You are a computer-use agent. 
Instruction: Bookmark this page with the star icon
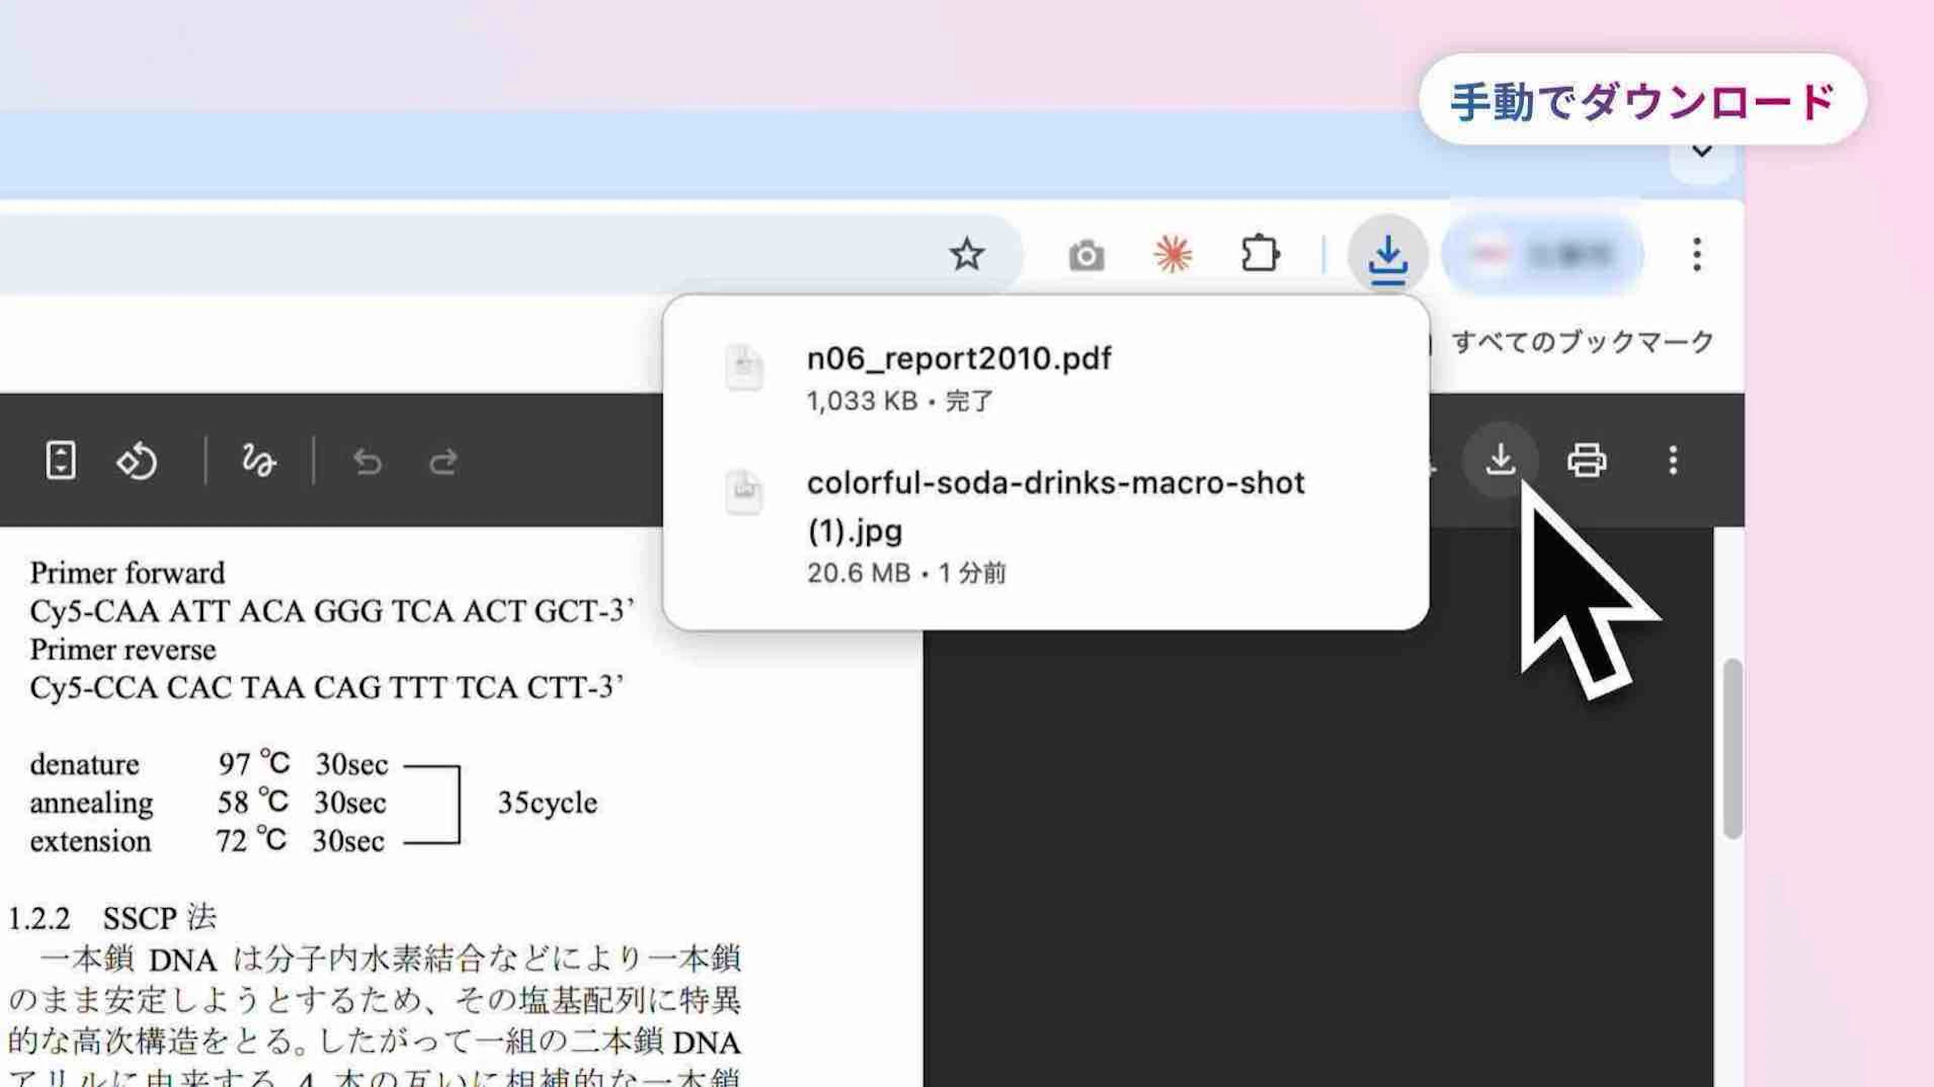[x=966, y=254]
